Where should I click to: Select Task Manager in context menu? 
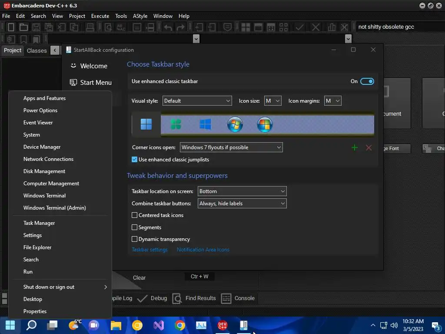tap(60, 223)
